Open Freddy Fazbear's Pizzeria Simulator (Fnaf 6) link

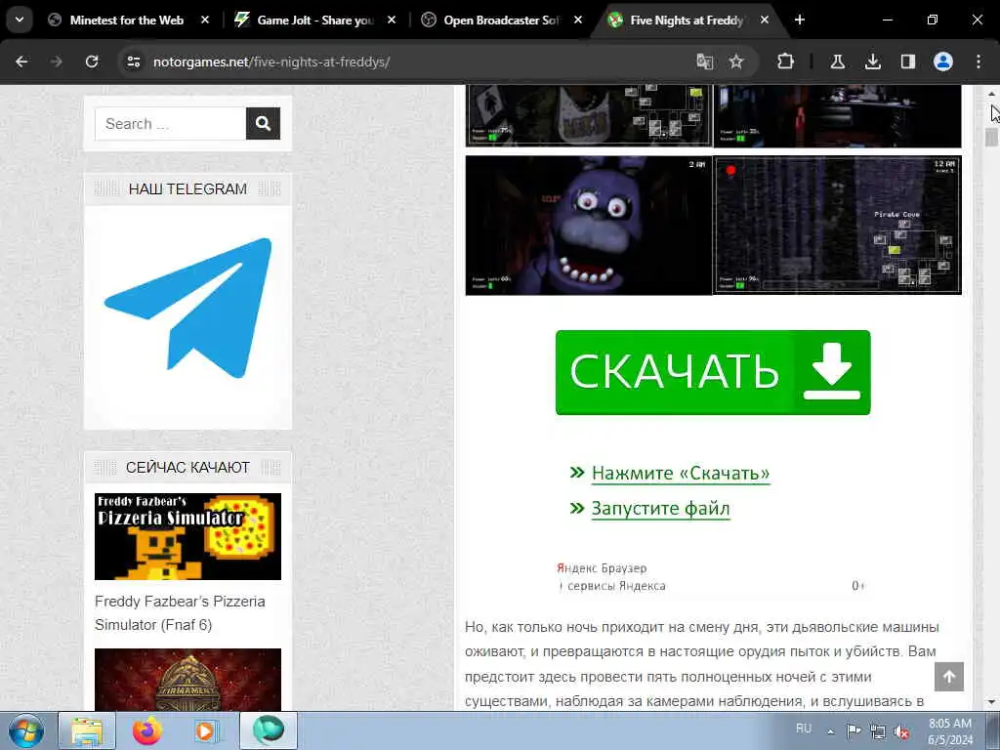(x=180, y=613)
